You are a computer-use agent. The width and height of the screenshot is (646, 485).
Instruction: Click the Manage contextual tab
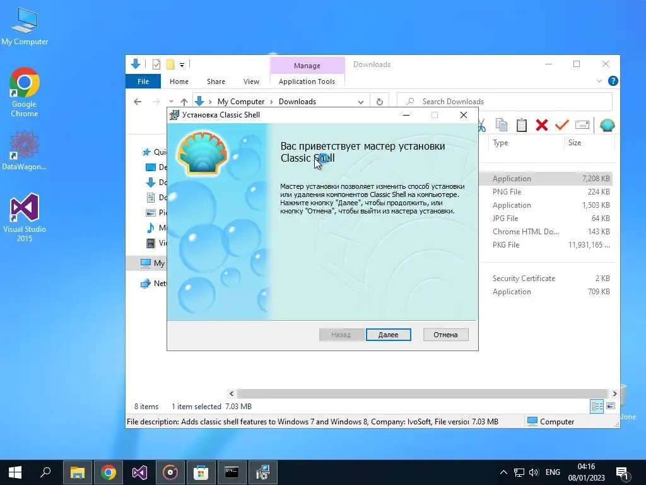pos(307,66)
